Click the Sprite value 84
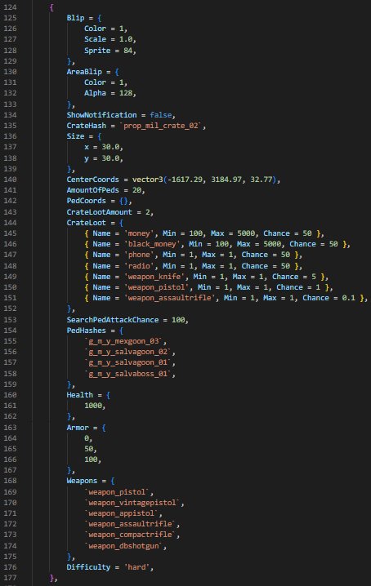The width and height of the screenshot is (371, 586). coord(128,51)
